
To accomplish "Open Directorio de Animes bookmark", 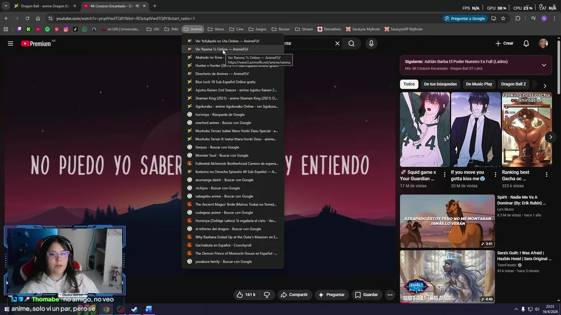I will (x=233, y=73).
